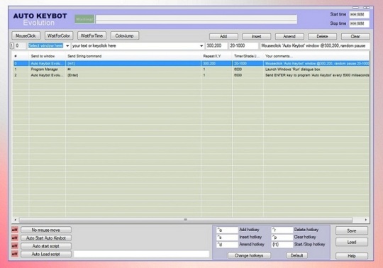Screen dimensions: 383x268
Task: Click the Start/Stop hotkey field showing {f1}
Action: (282, 245)
